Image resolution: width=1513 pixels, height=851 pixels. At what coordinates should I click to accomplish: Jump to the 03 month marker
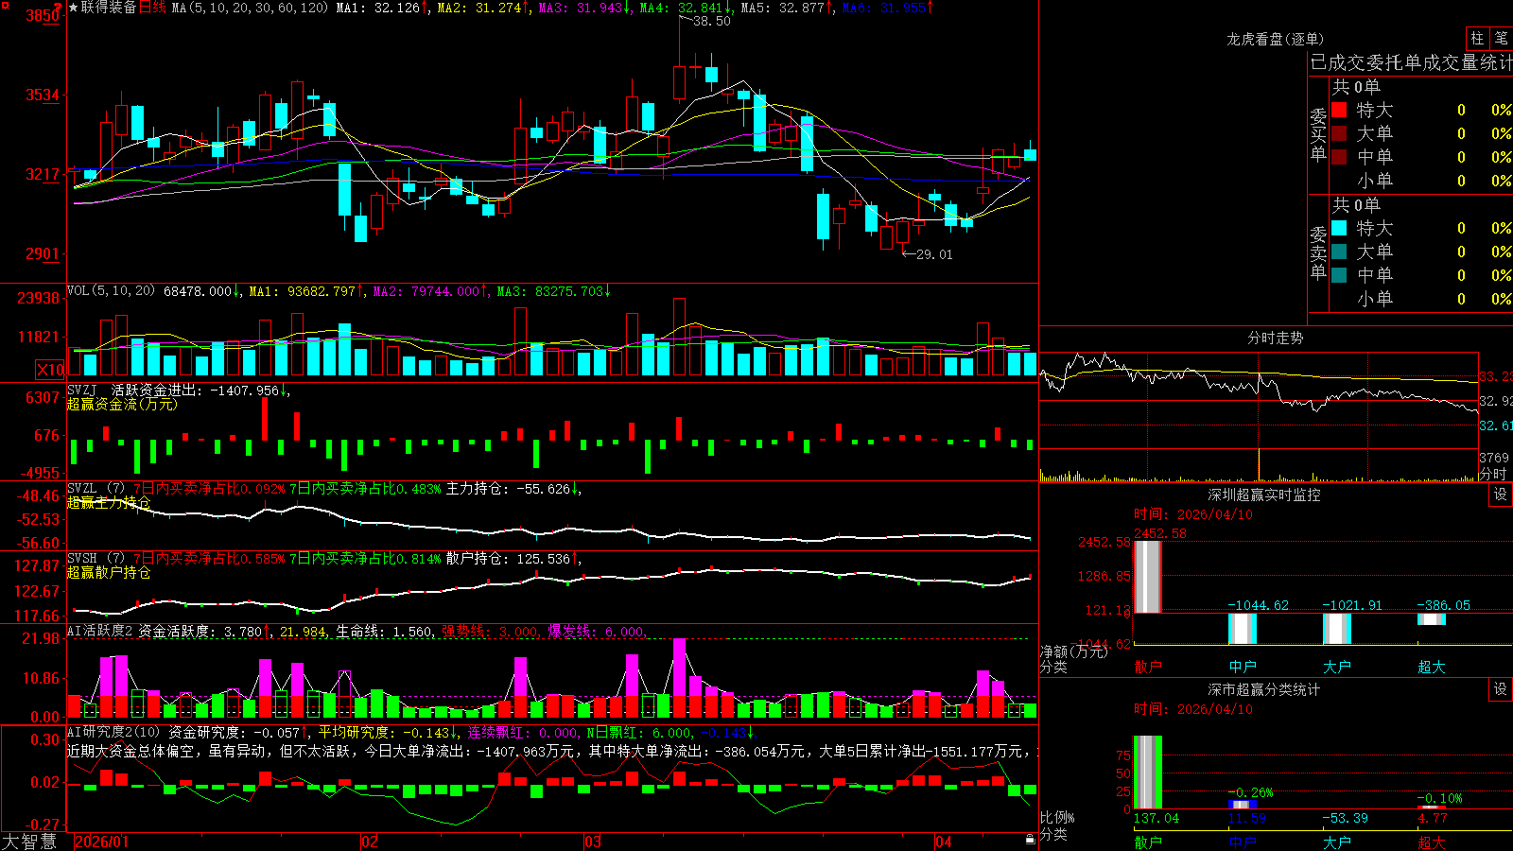click(593, 842)
